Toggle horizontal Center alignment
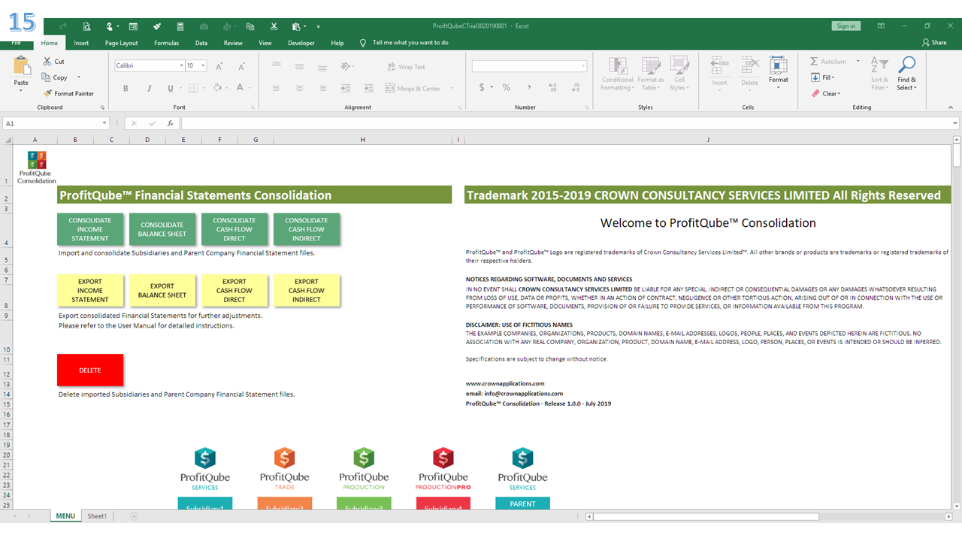 coord(299,88)
